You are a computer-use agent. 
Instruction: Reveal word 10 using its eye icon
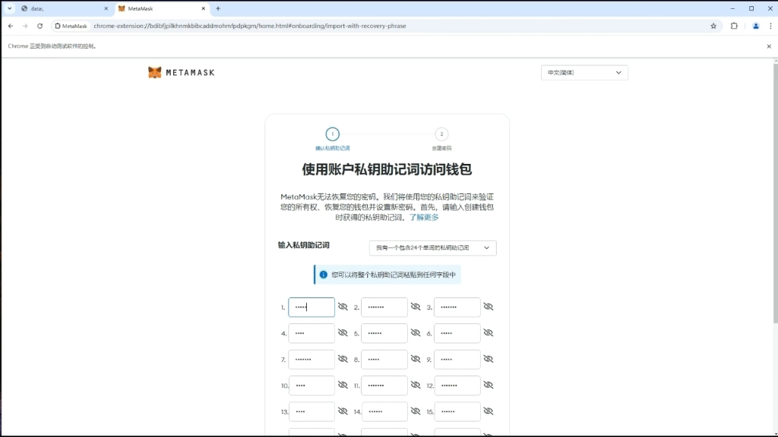click(343, 385)
